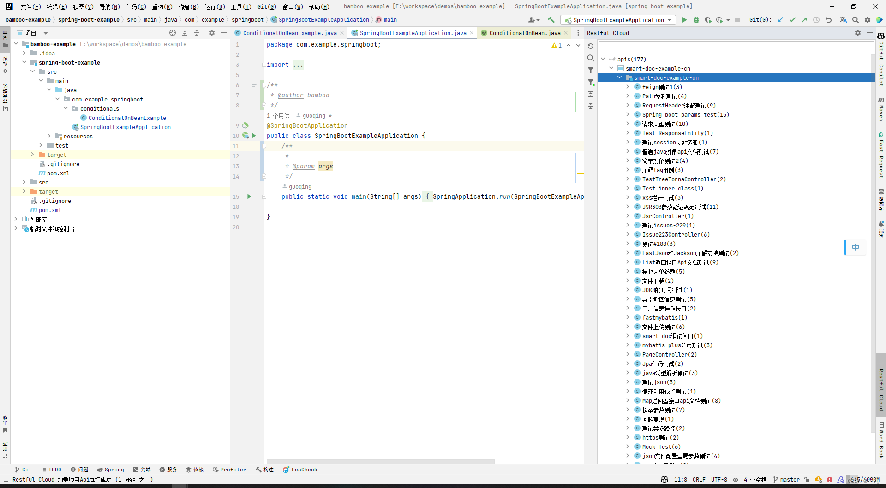Open the Spring tool window
886x488 pixels.
(x=110, y=470)
